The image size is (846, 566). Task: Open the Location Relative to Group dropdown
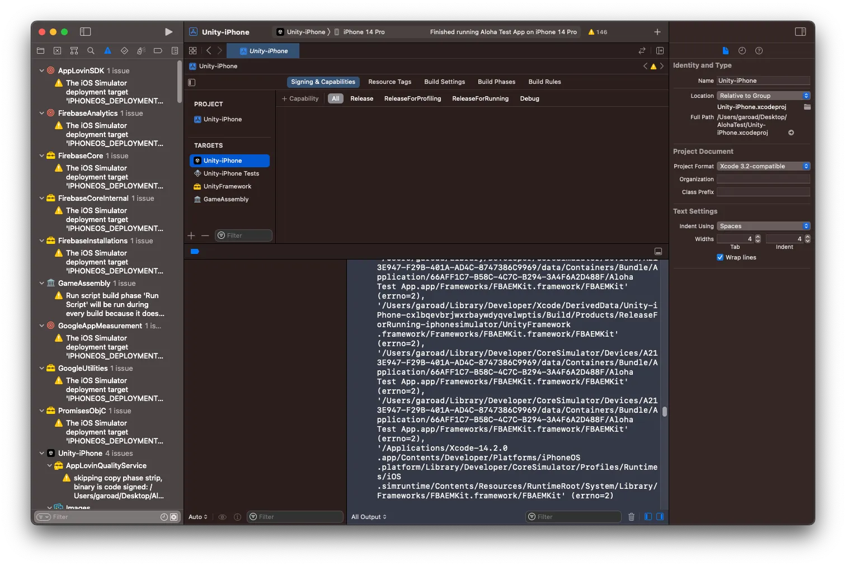tap(763, 96)
